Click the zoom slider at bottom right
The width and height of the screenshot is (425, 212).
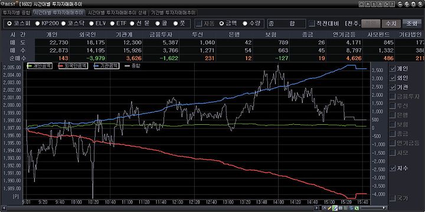[x=374, y=208]
